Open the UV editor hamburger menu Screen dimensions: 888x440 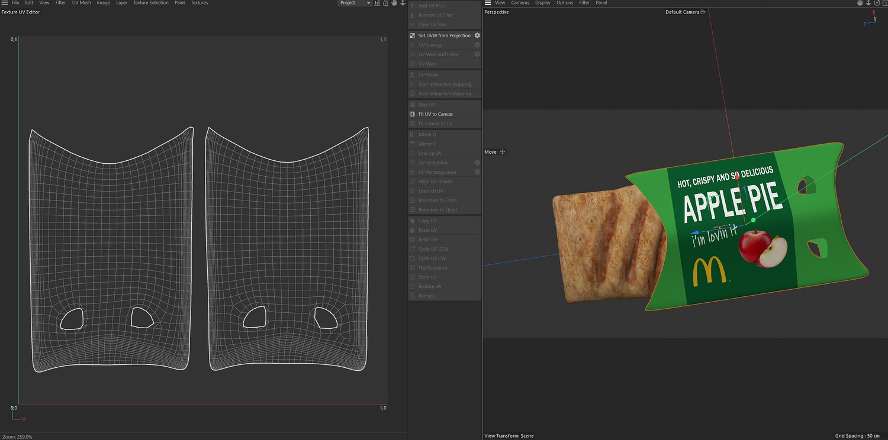click(x=4, y=3)
